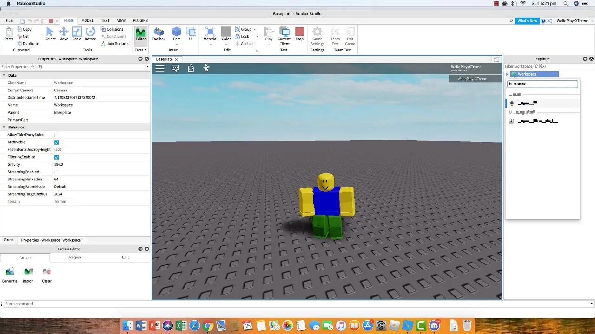Viewport: 595px width, 334px height.
Task: Click the Filter workspace field
Action: click(x=549, y=66)
